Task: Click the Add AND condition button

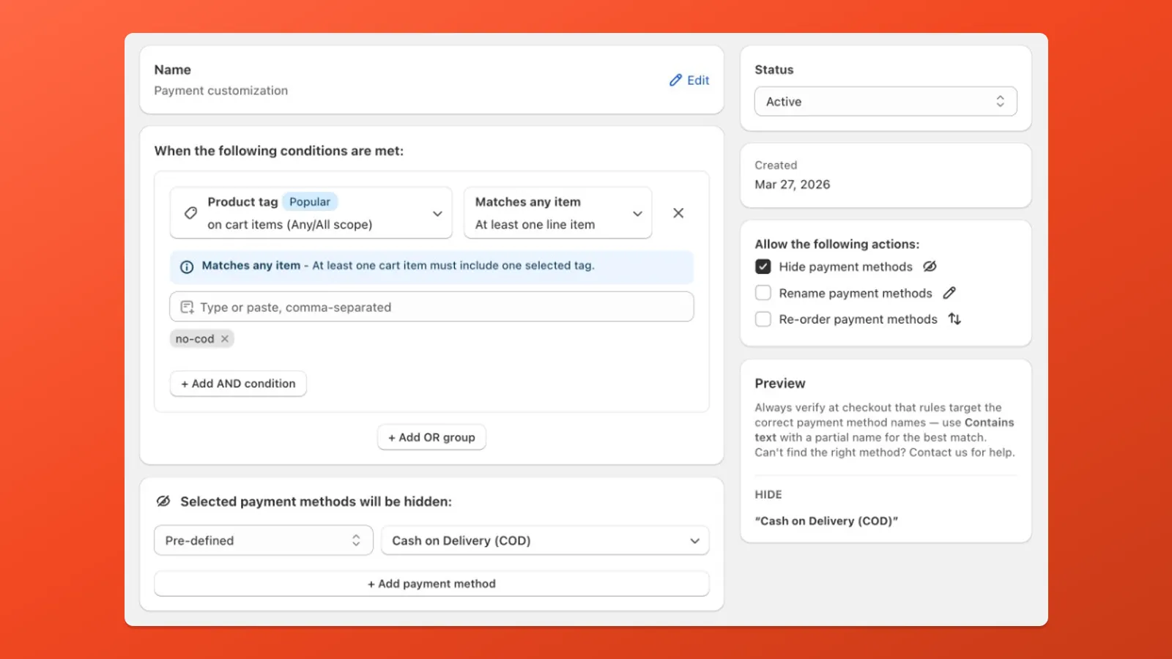Action: [238, 384]
